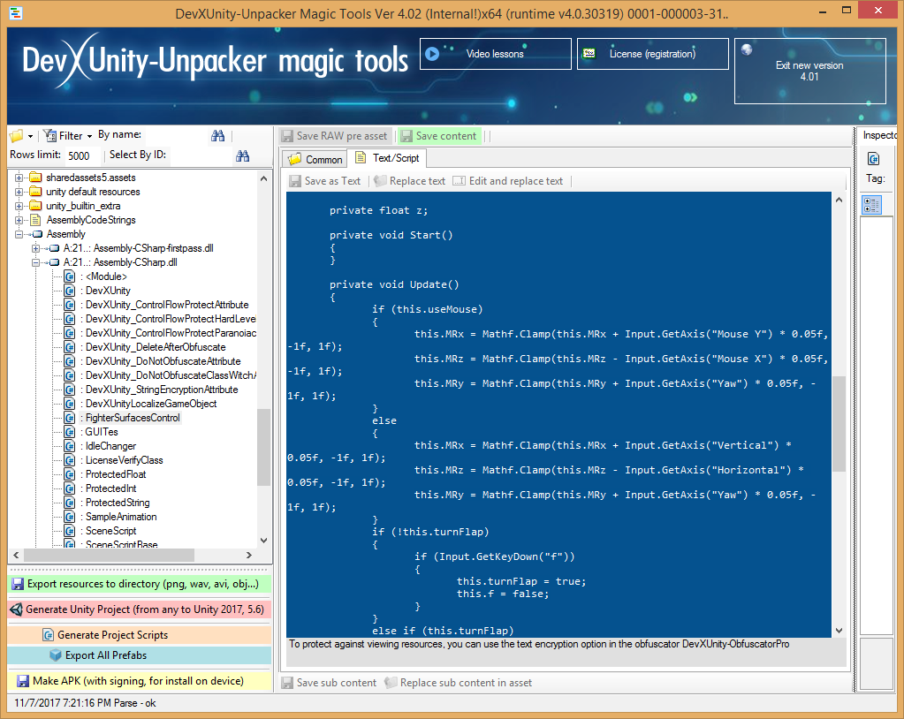Select the DevXUnity class icon
Viewport: 904px width, 719px height.
coord(69,291)
